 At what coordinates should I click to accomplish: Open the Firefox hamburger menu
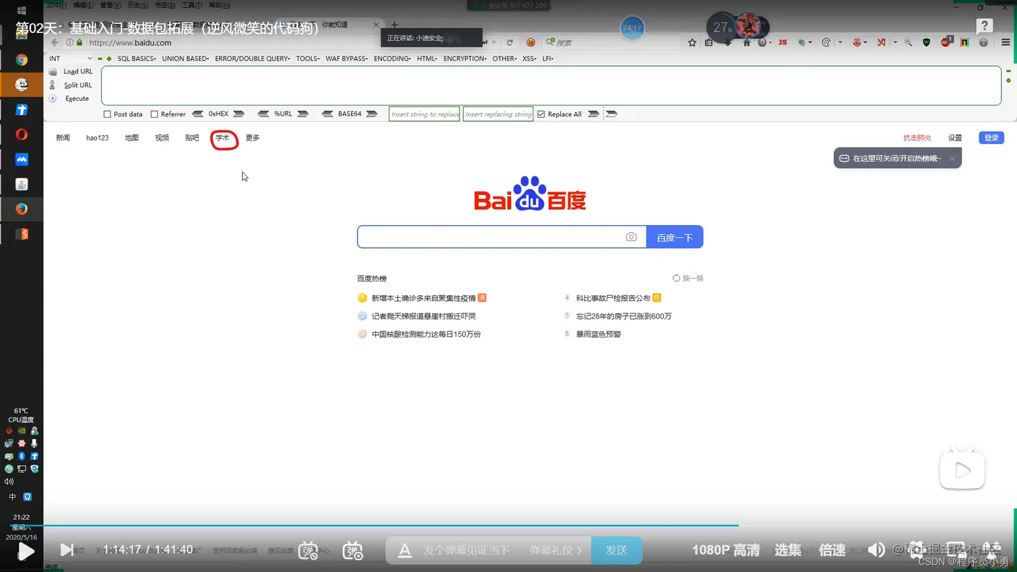click(1006, 42)
